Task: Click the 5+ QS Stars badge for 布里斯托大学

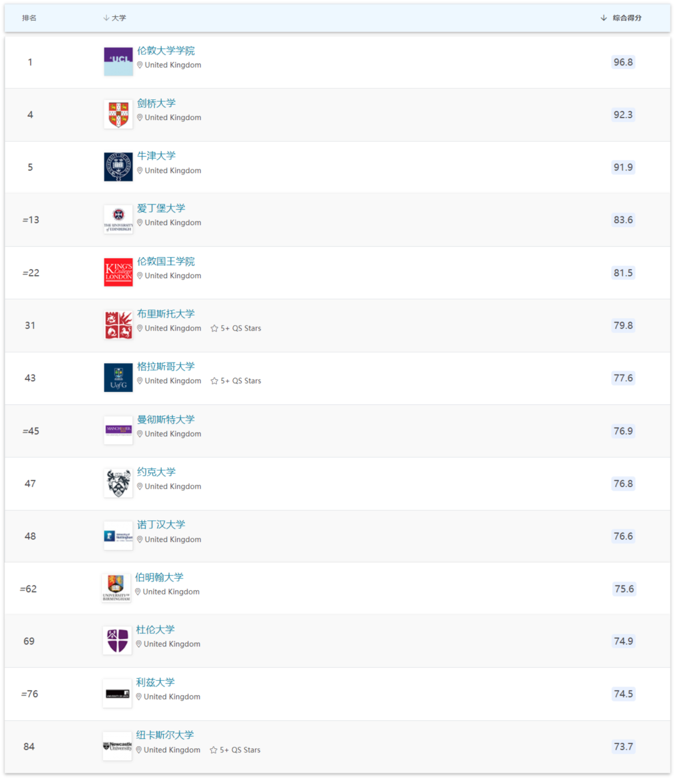Action: (x=236, y=328)
